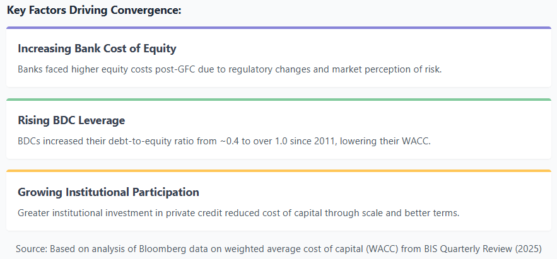Click the purple top border of the first card
The width and height of the screenshot is (557, 259).
click(x=278, y=28)
